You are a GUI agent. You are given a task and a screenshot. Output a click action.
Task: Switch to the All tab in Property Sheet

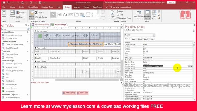(x=152, y=39)
